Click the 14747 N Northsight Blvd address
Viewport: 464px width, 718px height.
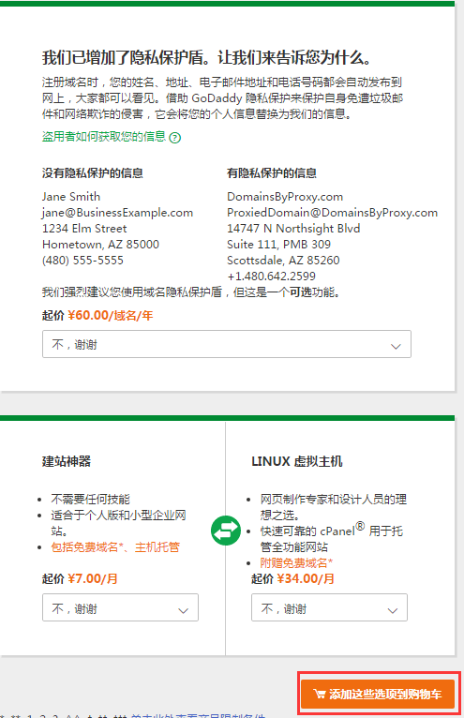click(293, 229)
